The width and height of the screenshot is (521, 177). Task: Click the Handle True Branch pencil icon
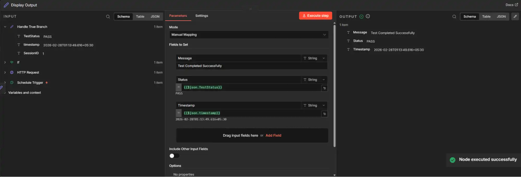pos(12,27)
